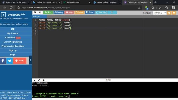This screenshot has width=178, height=100.
Task: Open the Terms of Use link
Action: point(18,92)
